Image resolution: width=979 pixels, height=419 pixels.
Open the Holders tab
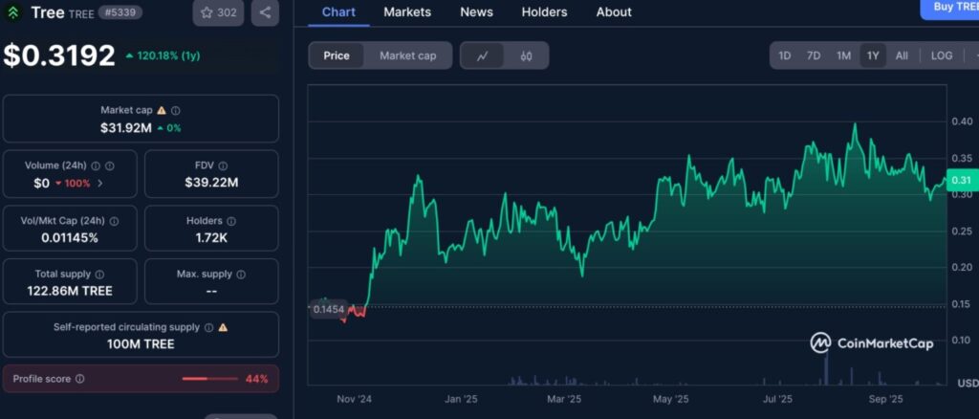coord(544,12)
